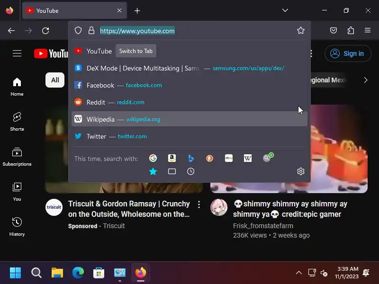Screen dimensions: 379x284
Task: Select the Reddit suggestion row
Action: (189, 102)
